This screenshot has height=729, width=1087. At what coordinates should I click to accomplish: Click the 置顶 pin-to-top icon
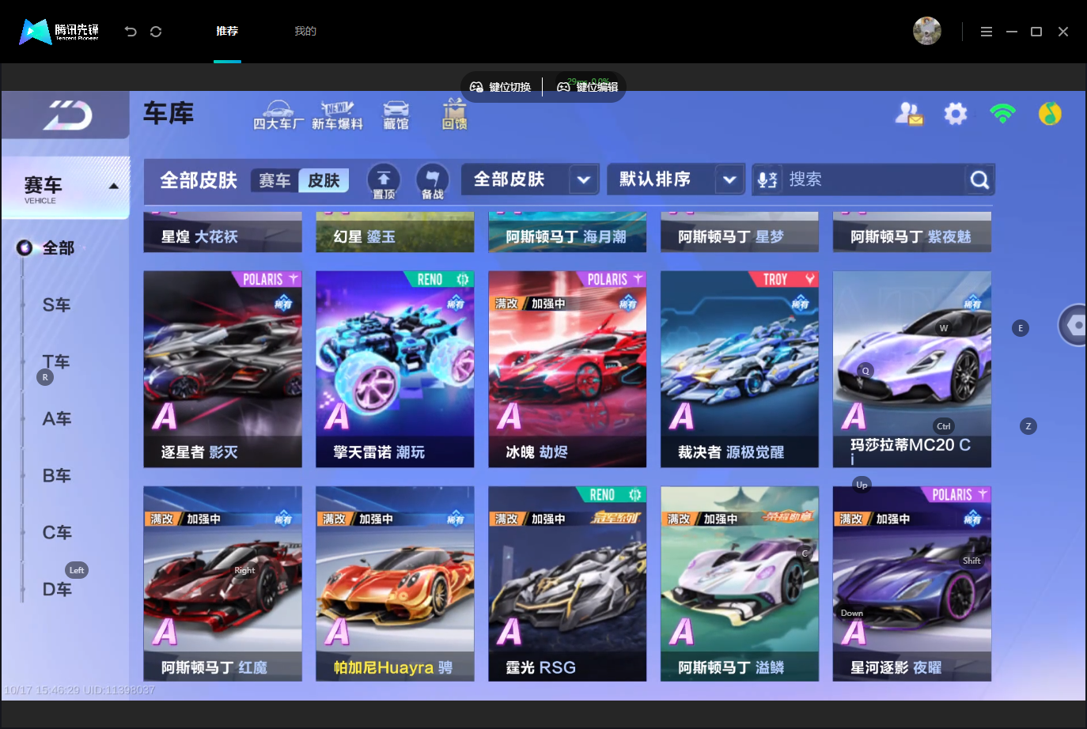pos(384,181)
